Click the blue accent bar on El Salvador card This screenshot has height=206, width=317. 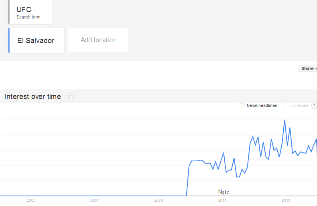click(9, 40)
